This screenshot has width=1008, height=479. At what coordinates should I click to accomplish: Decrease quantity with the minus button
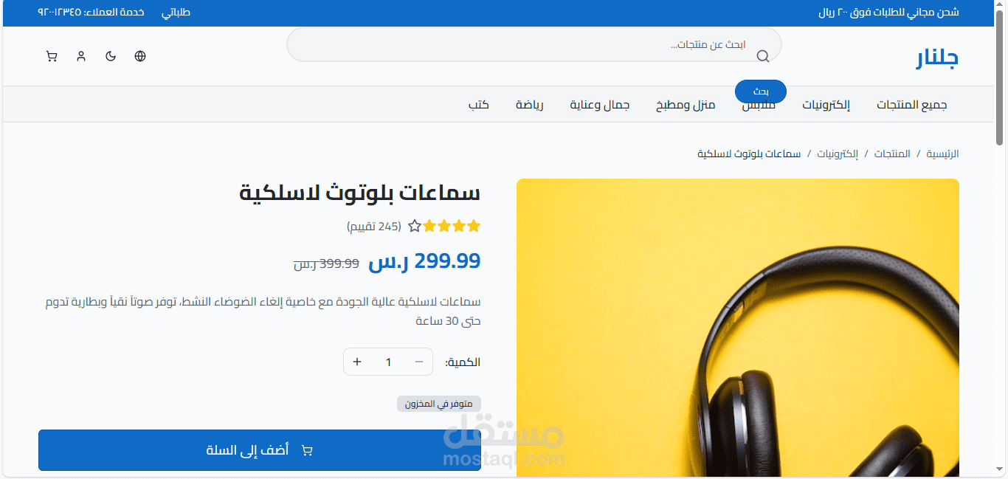(419, 362)
